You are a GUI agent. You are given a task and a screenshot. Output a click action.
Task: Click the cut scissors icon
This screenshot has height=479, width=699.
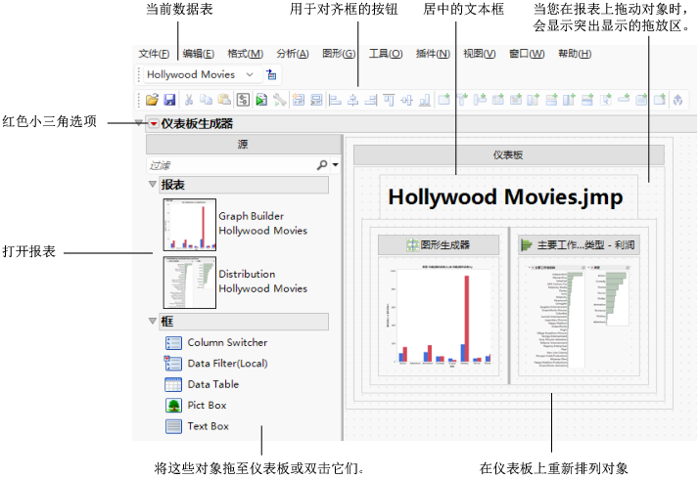click(189, 100)
